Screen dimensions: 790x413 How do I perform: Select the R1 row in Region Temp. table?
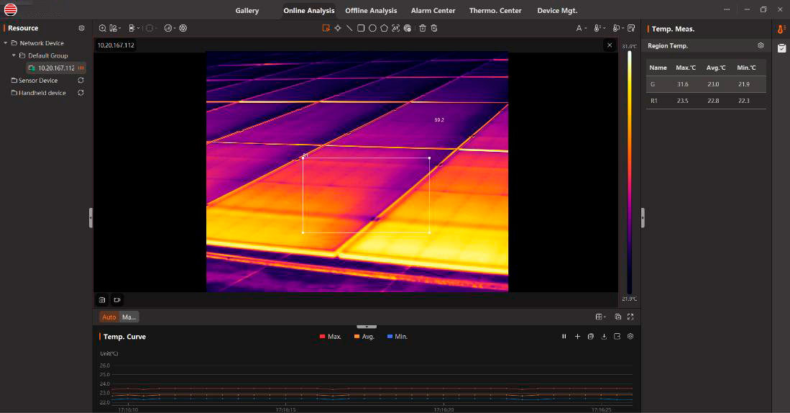click(x=706, y=101)
